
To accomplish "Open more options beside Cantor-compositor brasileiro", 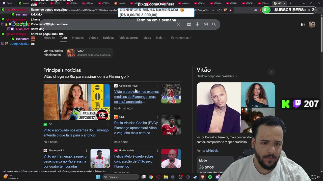I will [x=237, y=76].
